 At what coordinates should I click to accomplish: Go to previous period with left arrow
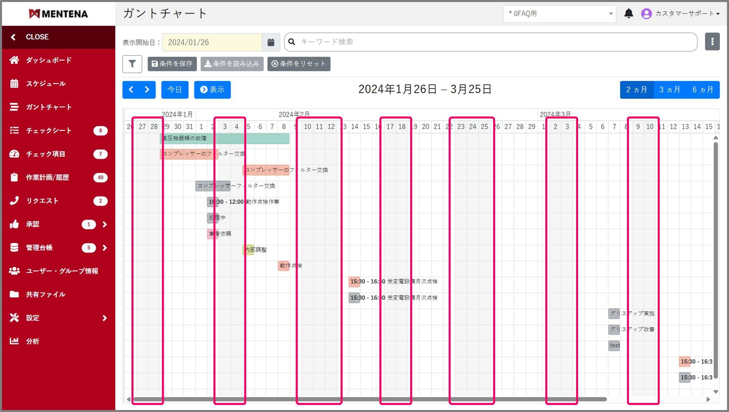point(131,90)
